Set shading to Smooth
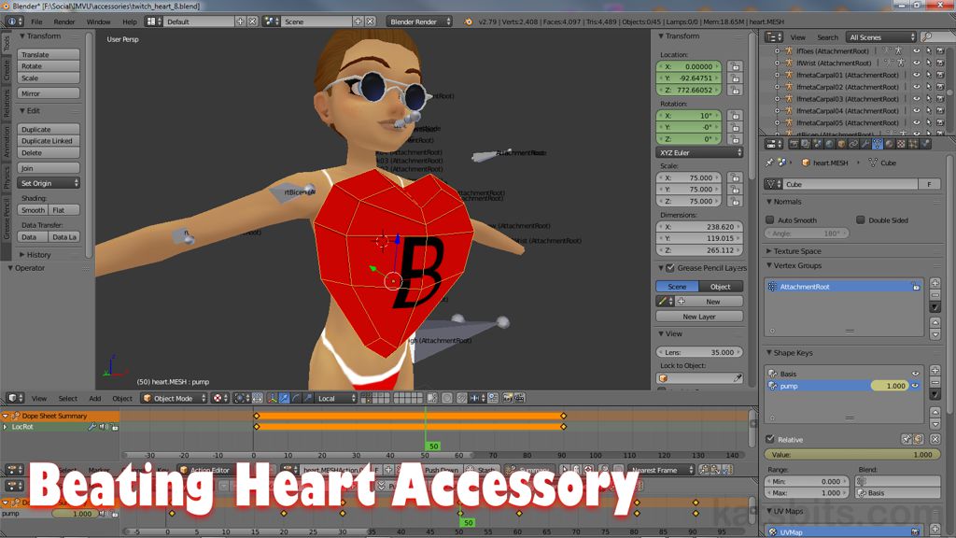The height and width of the screenshot is (538, 956). (x=33, y=210)
